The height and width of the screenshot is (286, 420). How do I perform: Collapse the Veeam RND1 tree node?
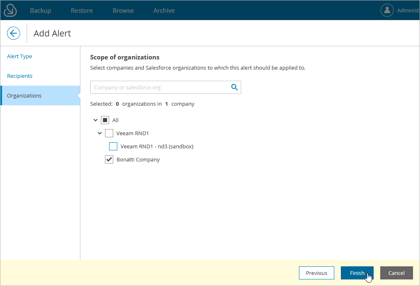100,133
